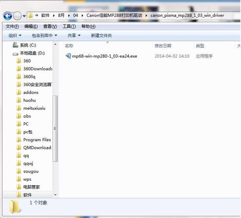Click the meituxiuxiu folder icon

point(19,108)
